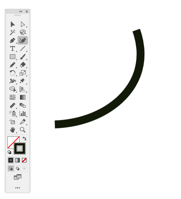This screenshot has height=199, width=181.
Task: Click the black stroke color swatch
Action: pyautogui.click(x=20, y=148)
